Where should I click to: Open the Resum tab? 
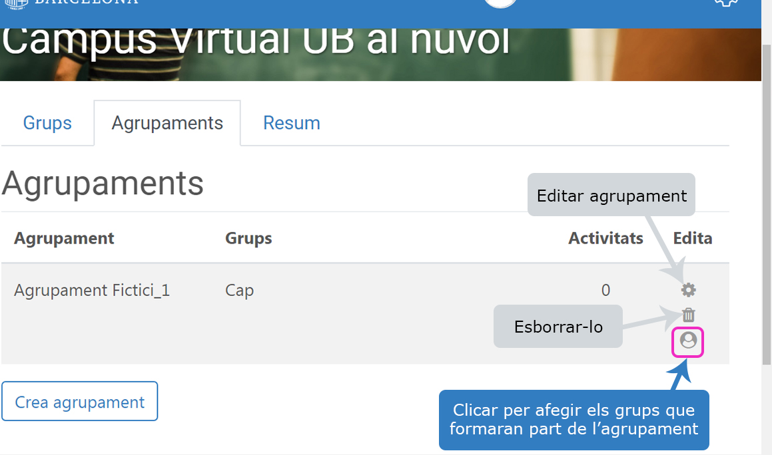pos(291,123)
